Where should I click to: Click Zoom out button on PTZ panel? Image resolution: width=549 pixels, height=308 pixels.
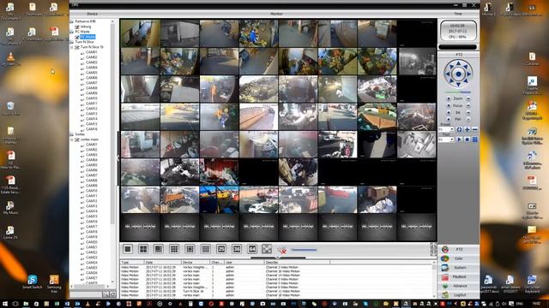[x=468, y=99]
